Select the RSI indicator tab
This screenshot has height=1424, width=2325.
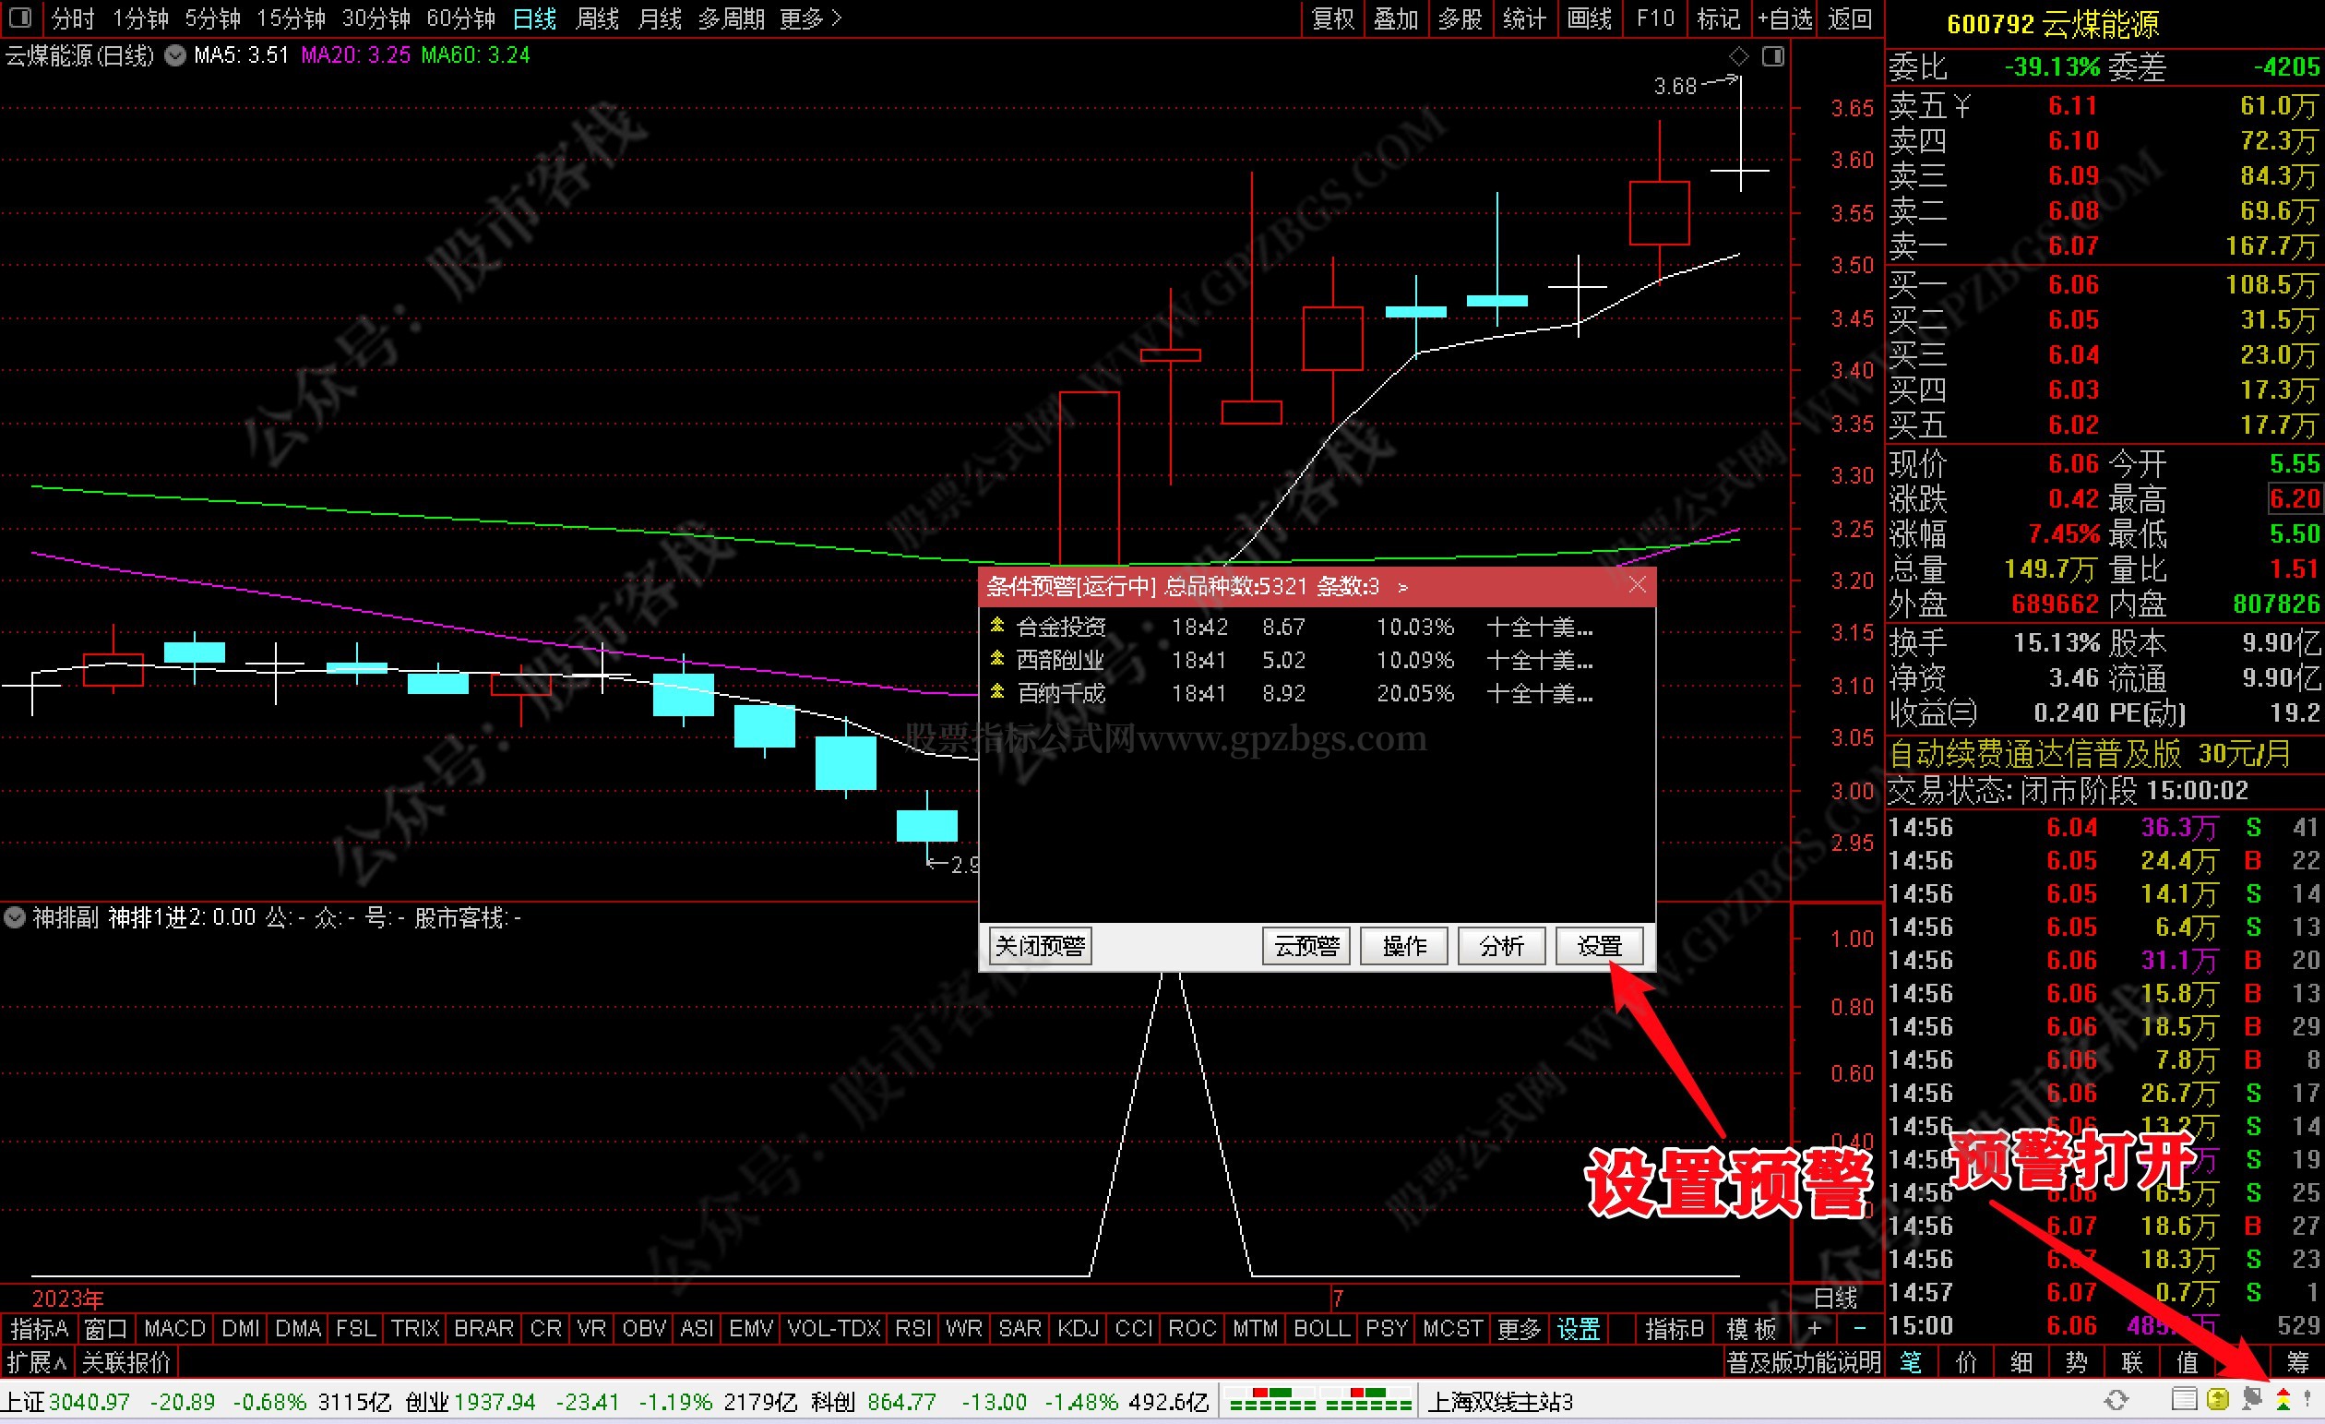click(913, 1329)
